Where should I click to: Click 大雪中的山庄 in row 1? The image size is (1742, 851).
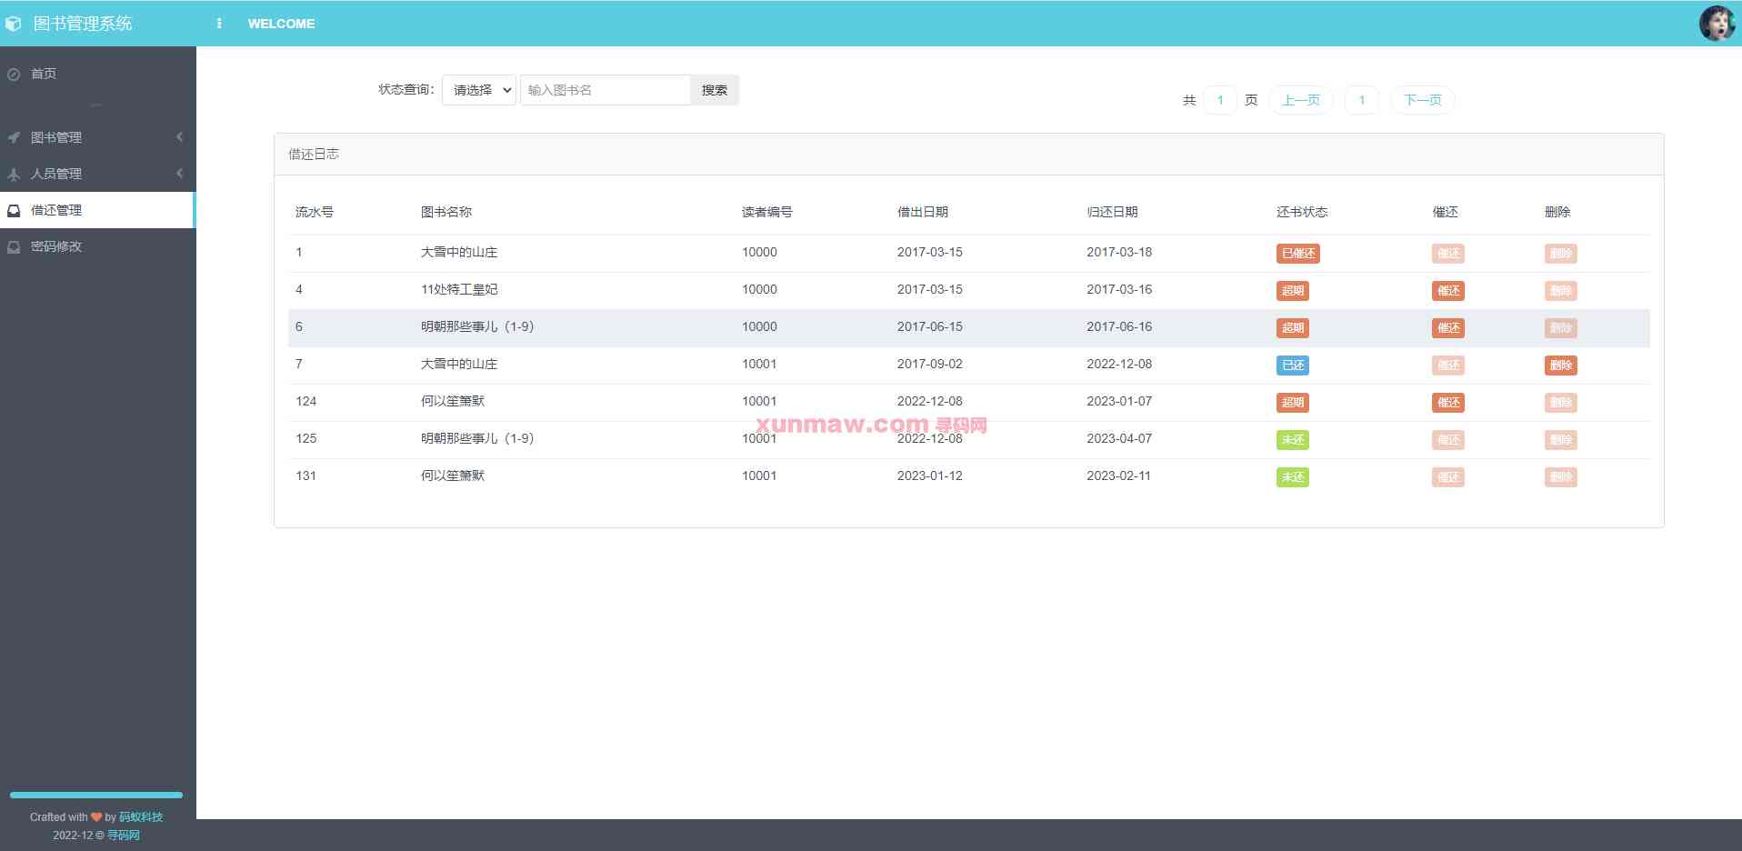click(x=459, y=252)
